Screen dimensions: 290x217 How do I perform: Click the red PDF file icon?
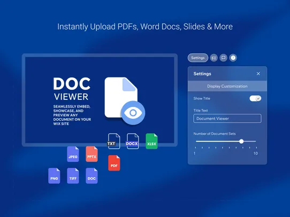coord(114,163)
